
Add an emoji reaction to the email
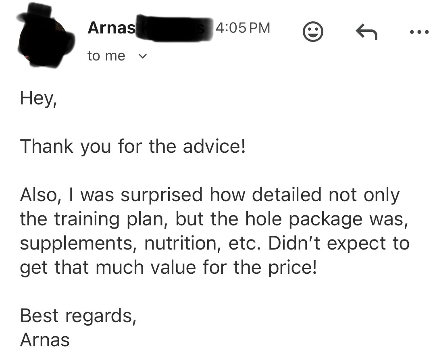point(313,31)
